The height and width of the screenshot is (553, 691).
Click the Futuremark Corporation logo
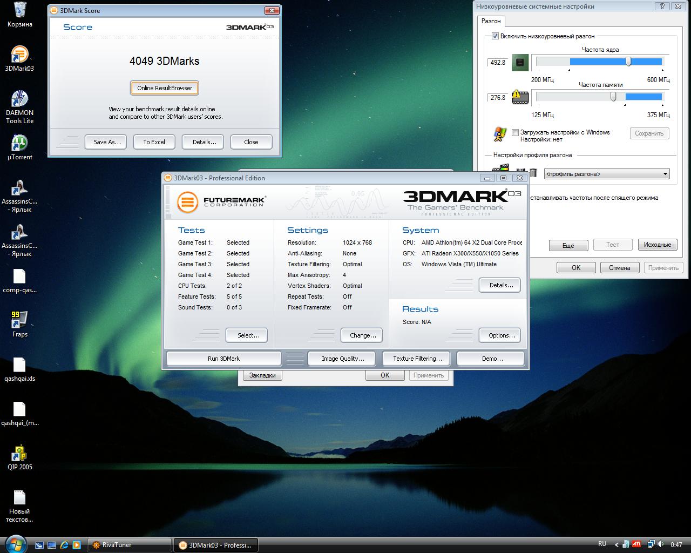tap(221, 201)
